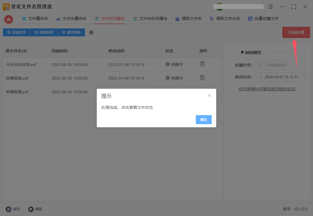The height and width of the screenshot is (216, 313).
Task: Click the 创建时间 input field
Action: [x=280, y=65]
